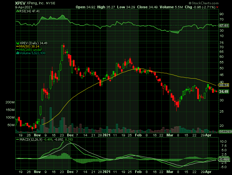Viewport: 232px width, 175px height.
Task: Click the Dec label on the upper date axis
Action: point(70,135)
